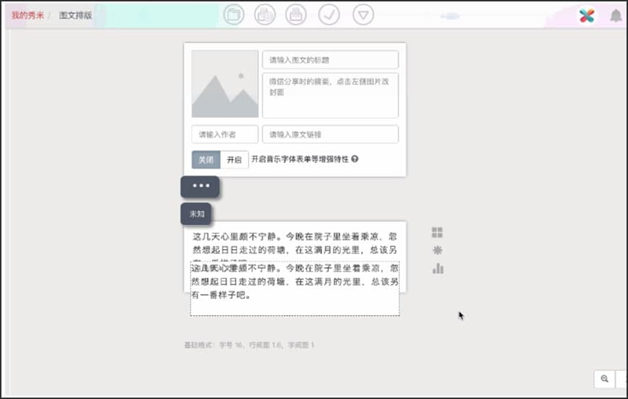Focus the WeChat share summary textarea
The width and height of the screenshot is (628, 399).
click(x=331, y=96)
